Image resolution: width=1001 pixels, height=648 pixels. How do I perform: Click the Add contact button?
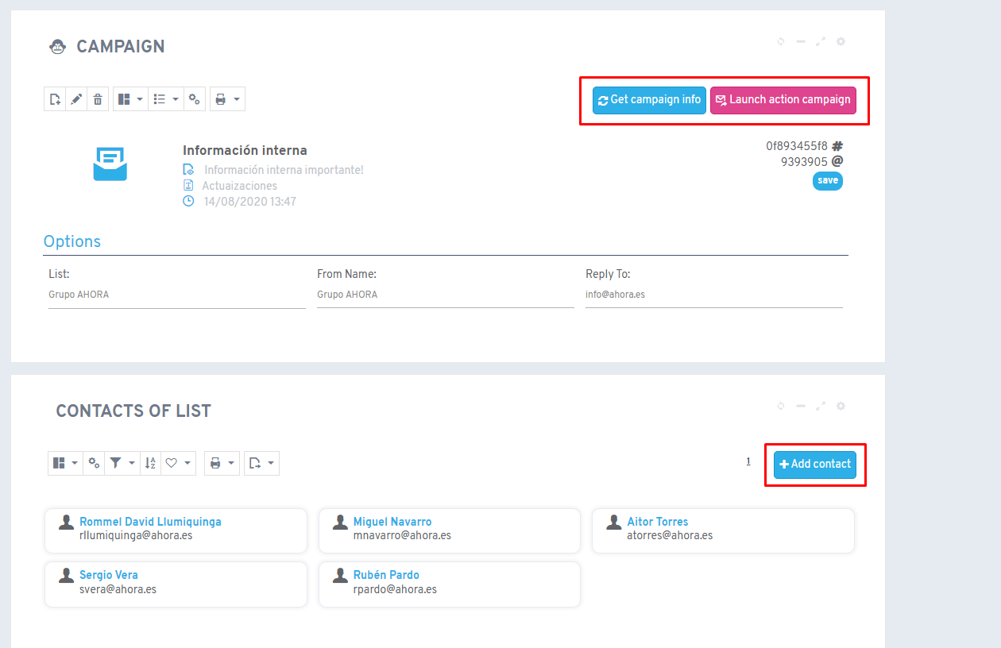coord(815,465)
